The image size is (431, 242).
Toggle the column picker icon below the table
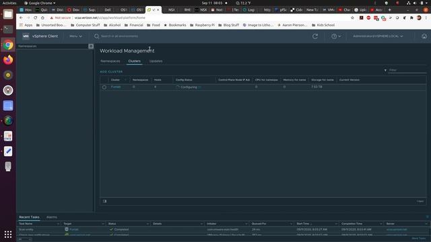click(105, 202)
